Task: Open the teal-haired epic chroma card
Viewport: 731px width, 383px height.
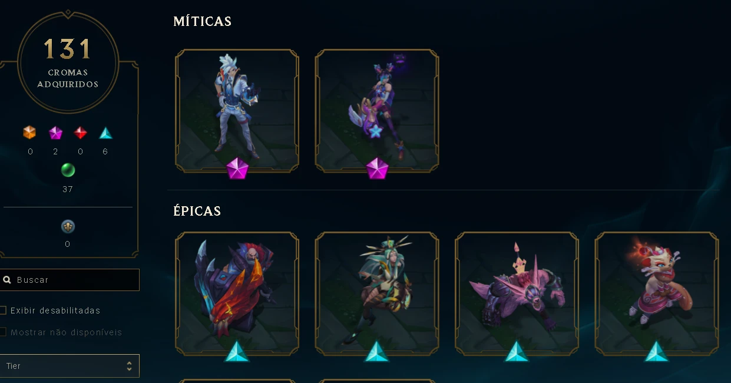Action: tap(377, 294)
